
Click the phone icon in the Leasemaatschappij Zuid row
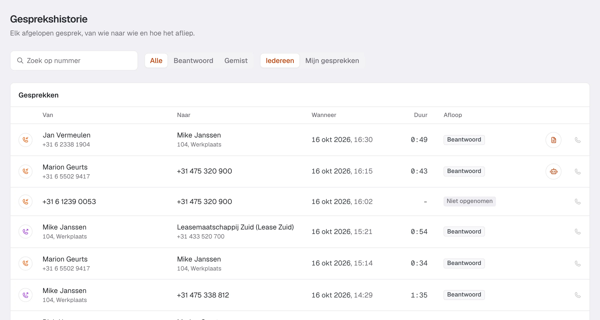tap(577, 231)
